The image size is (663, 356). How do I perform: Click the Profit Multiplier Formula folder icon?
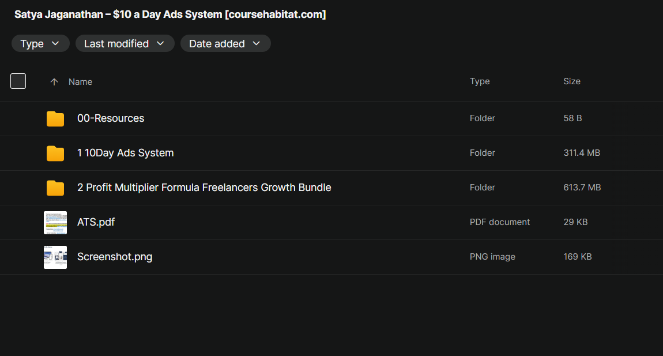click(55, 188)
